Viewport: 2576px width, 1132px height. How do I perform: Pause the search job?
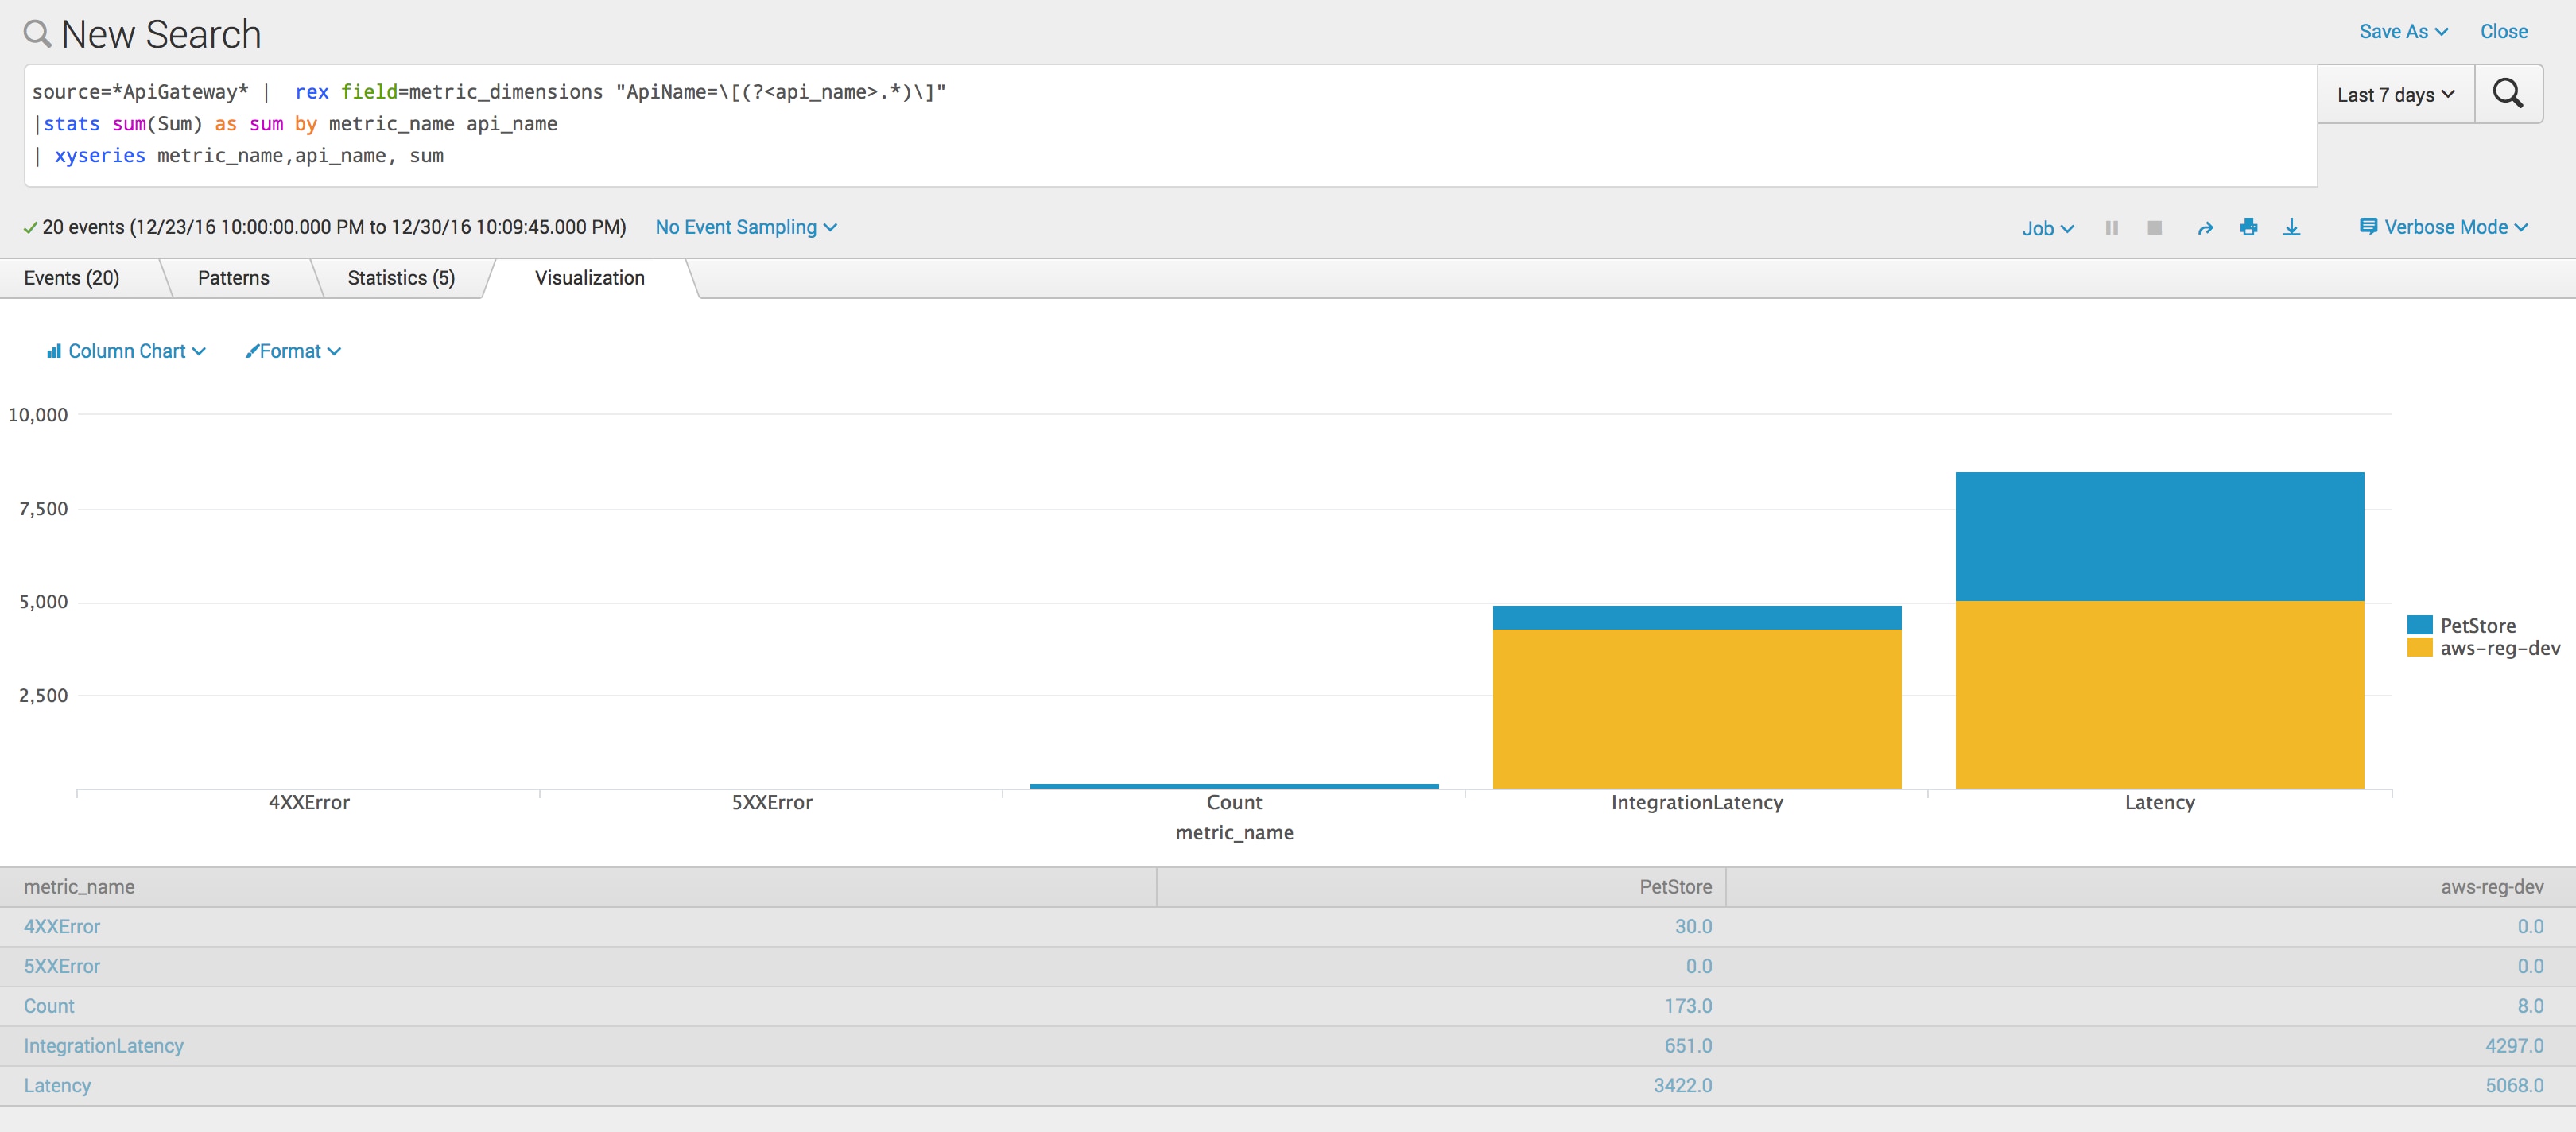pos(2111,228)
